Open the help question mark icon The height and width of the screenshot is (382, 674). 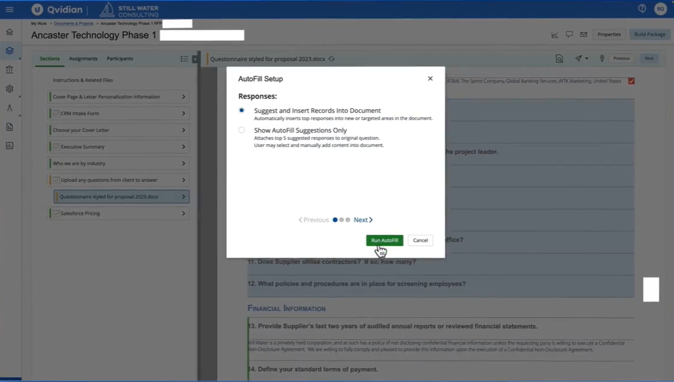[642, 8]
